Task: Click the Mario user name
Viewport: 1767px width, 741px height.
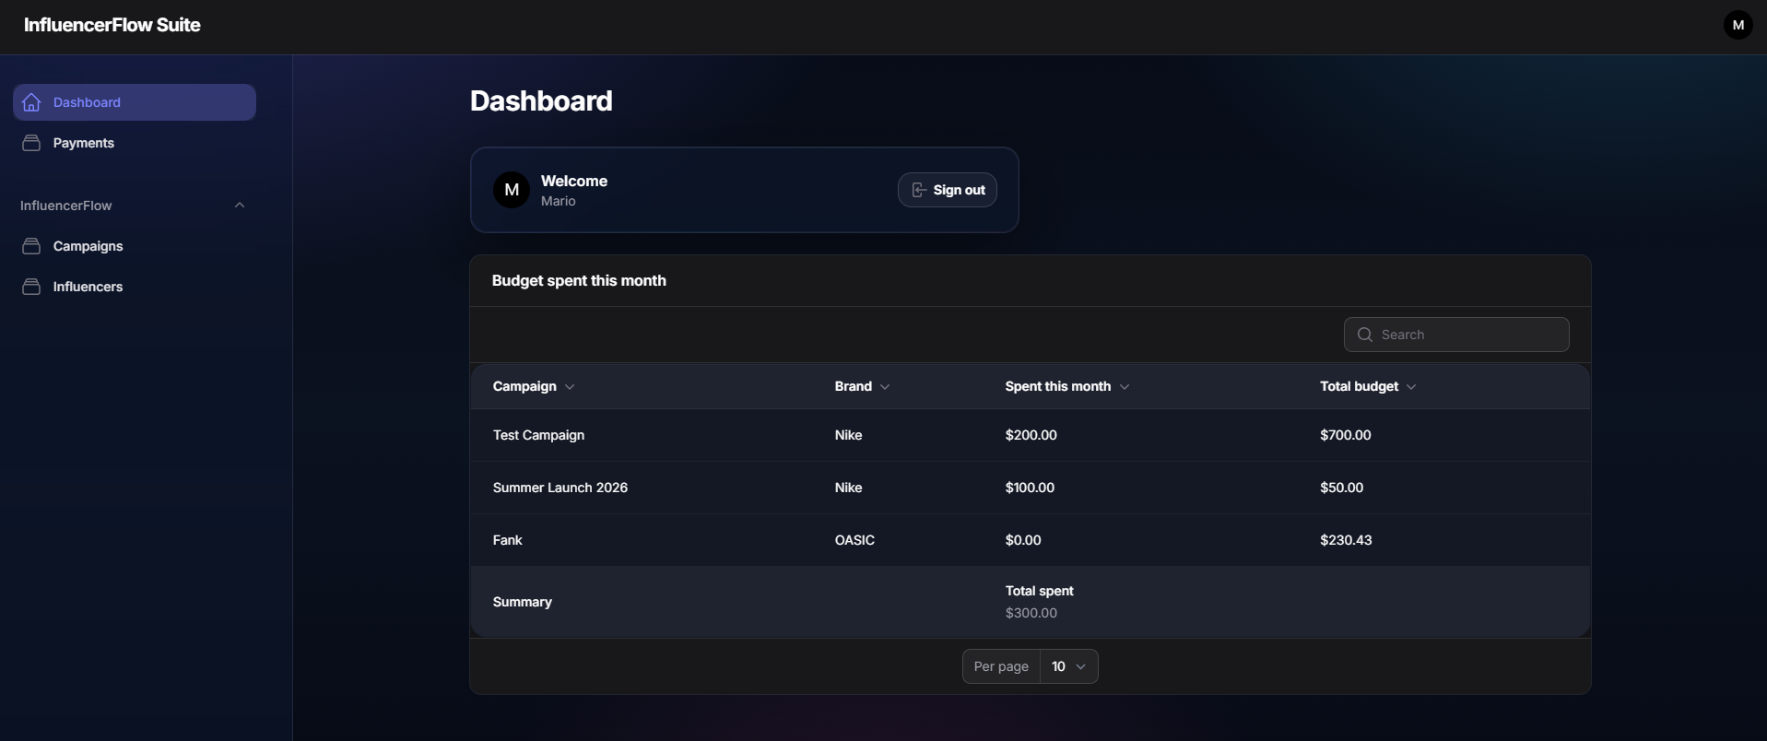Action: click(x=559, y=201)
